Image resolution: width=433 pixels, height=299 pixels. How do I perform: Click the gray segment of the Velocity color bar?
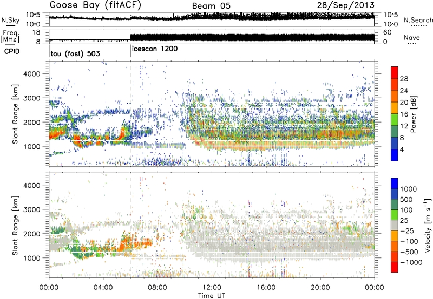395,226
